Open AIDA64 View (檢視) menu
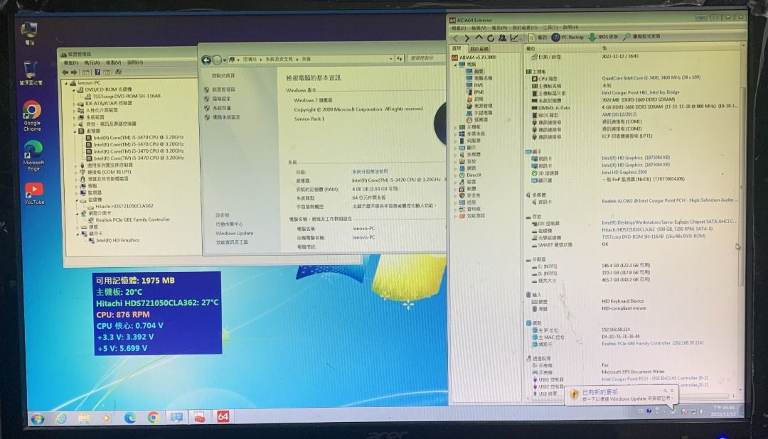Viewport: 768px width, 439px height. [x=479, y=28]
